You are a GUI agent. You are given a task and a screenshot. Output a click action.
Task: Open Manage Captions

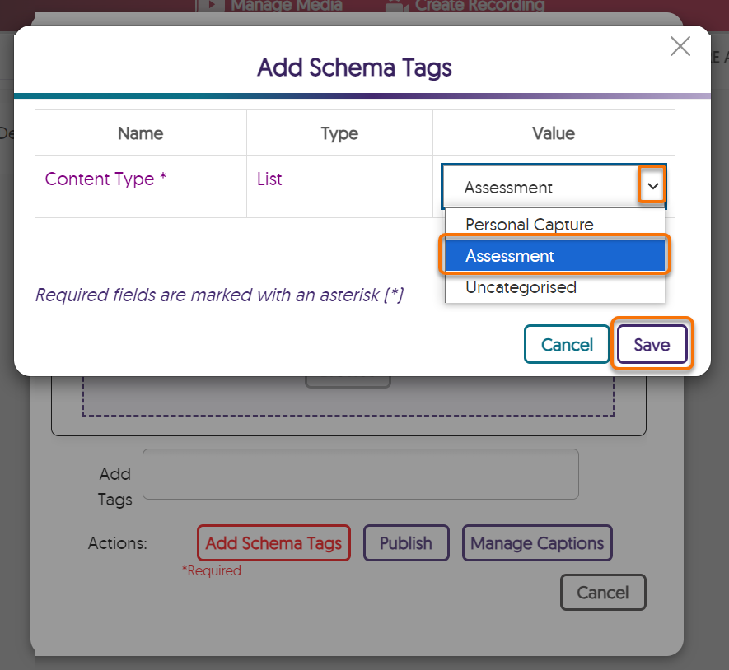point(537,543)
